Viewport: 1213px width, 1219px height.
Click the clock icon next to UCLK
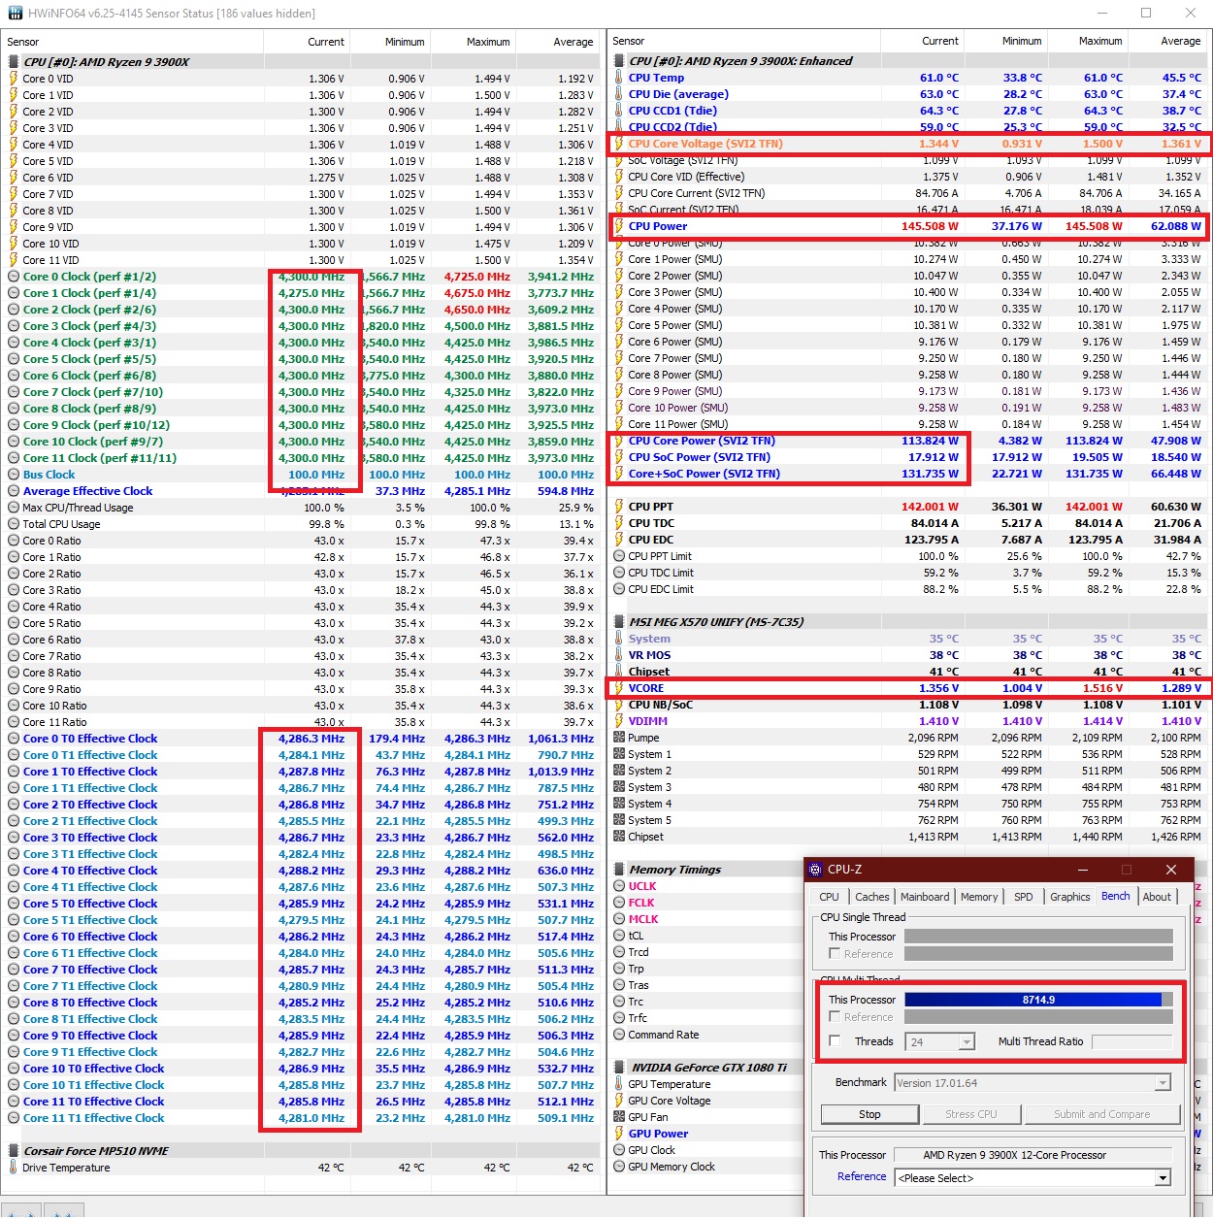tap(619, 886)
